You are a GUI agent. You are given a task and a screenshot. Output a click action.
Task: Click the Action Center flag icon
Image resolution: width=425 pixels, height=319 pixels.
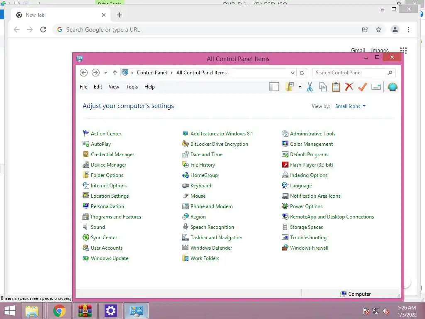[x=85, y=133]
